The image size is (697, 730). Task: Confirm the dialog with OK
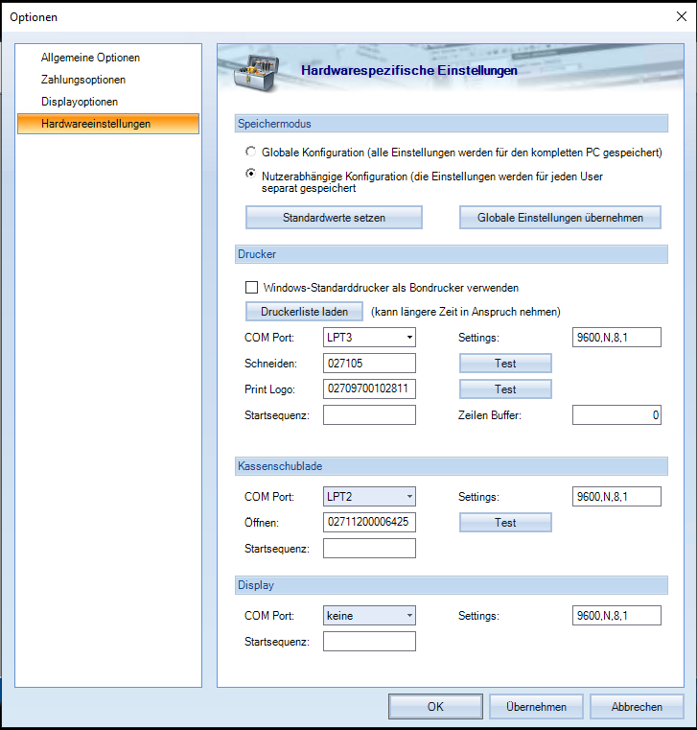coord(435,707)
